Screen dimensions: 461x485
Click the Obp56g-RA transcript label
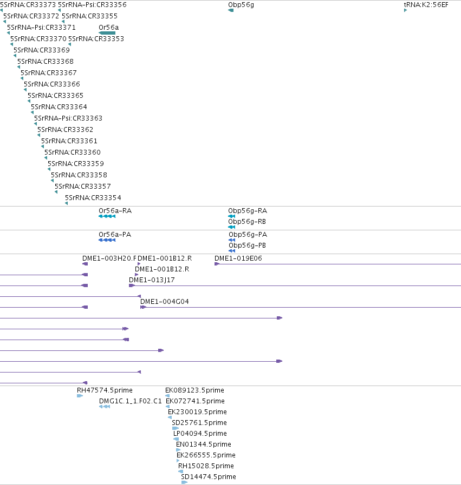[x=248, y=211]
